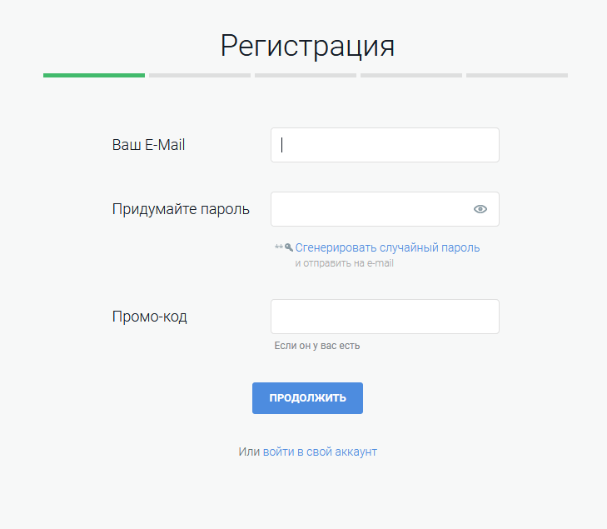Focus the Придумайте пароль password field
The width and height of the screenshot is (607, 529).
tap(385, 209)
